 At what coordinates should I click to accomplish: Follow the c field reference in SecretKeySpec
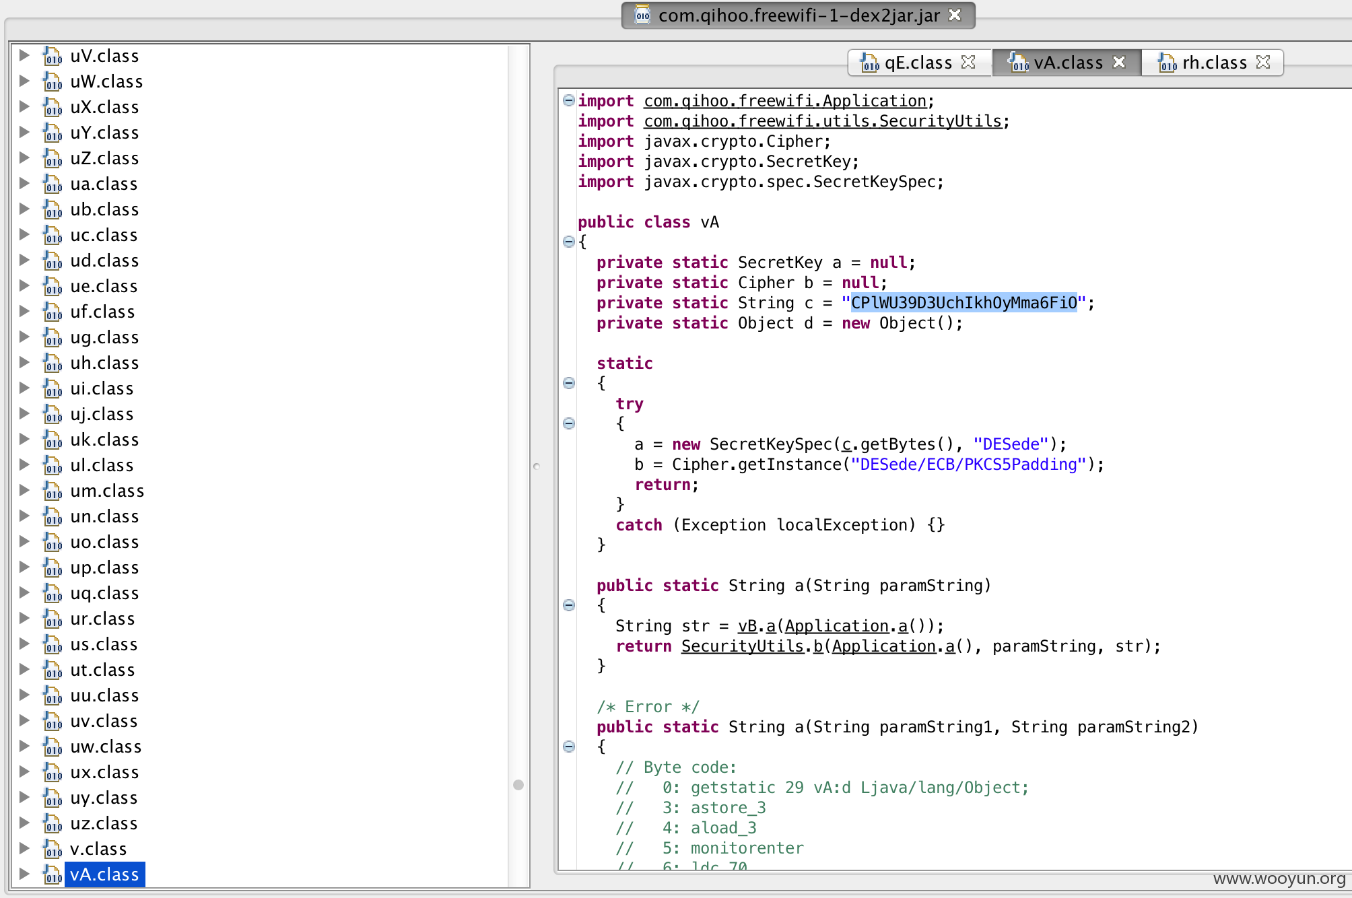pyautogui.click(x=846, y=444)
